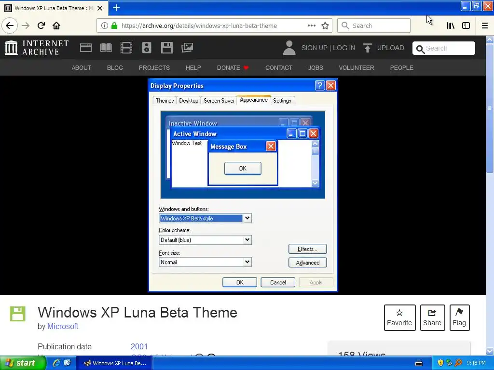The width and height of the screenshot is (494, 370).
Task: Click the page scrollbar up arrow
Action: [490, 40]
